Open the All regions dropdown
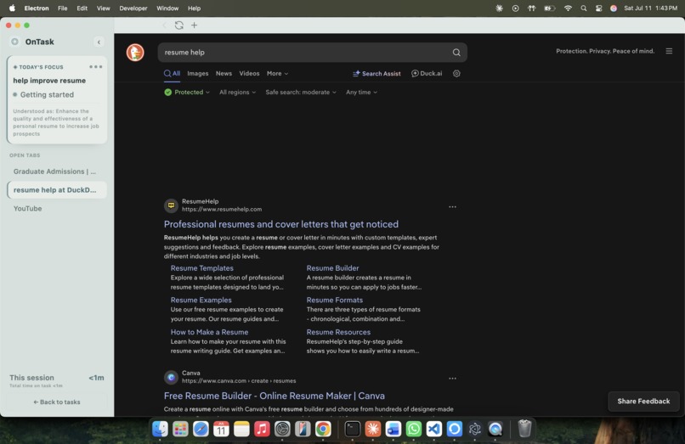Image resolution: width=685 pixels, height=444 pixels. click(238, 93)
